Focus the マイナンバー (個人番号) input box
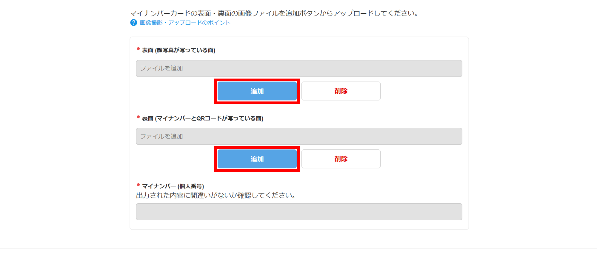The height and width of the screenshot is (258, 597). 299,212
